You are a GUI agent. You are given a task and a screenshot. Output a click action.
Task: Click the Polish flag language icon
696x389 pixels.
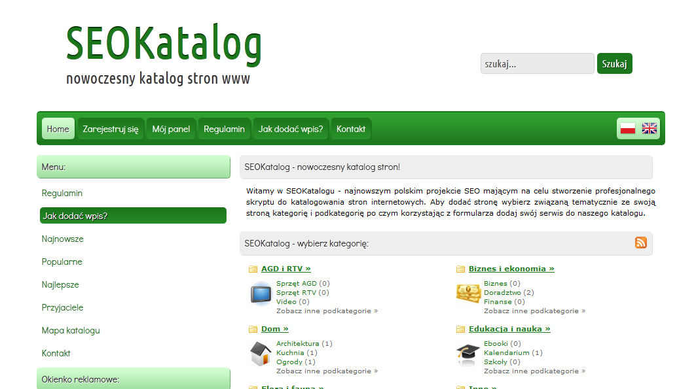coord(628,128)
